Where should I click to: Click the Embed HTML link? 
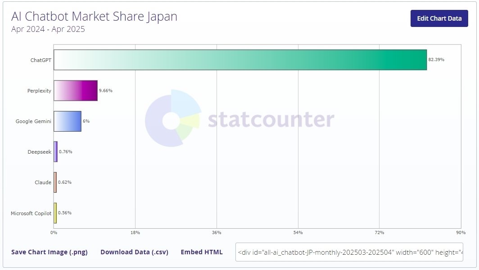point(202,252)
